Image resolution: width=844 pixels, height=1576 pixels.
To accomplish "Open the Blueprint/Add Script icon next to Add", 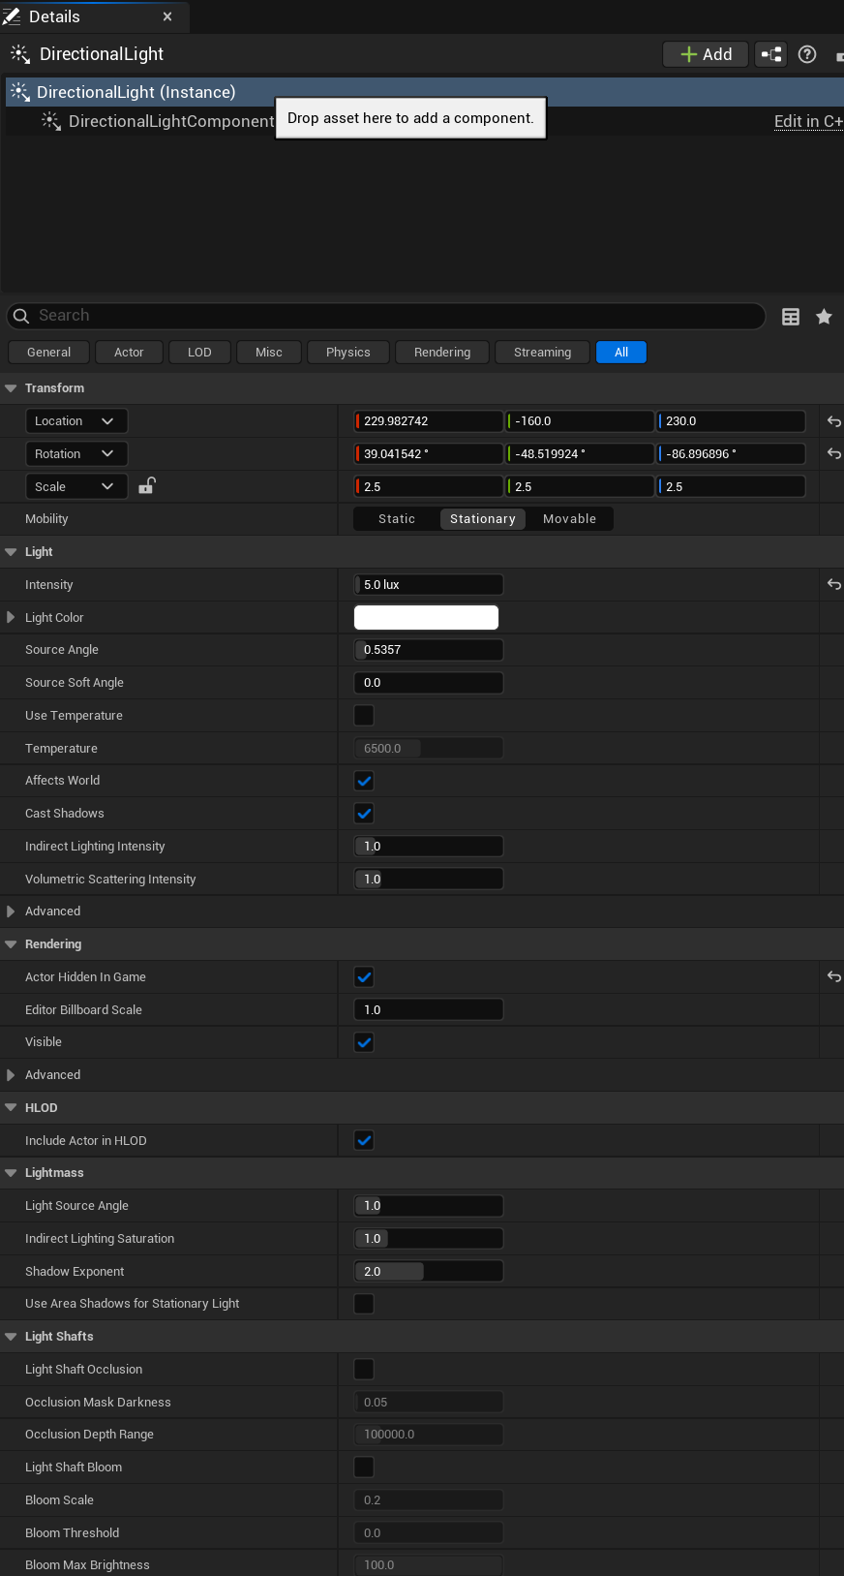I will click(x=771, y=54).
